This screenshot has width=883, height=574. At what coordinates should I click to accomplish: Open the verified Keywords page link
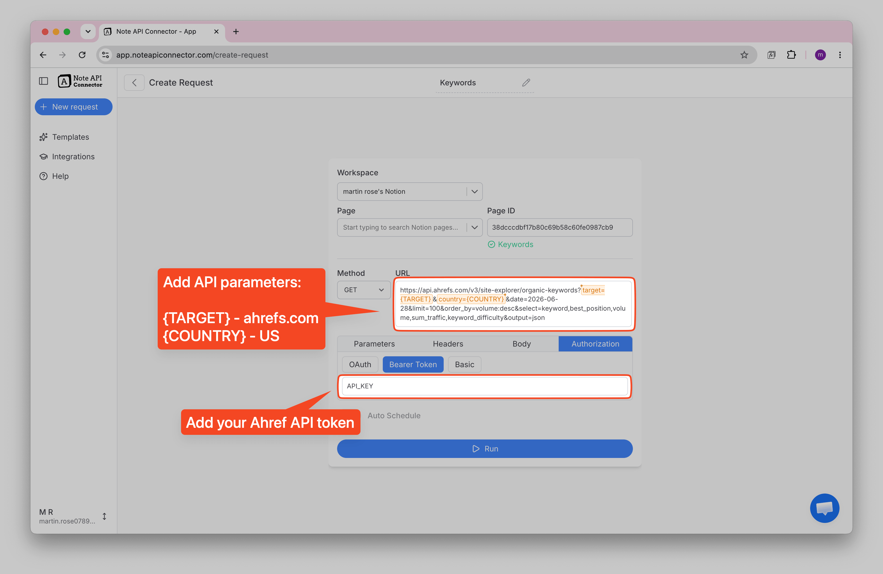tap(511, 244)
